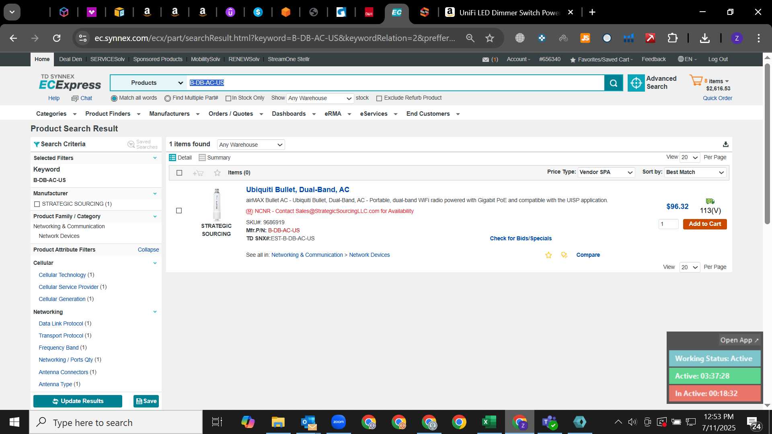The height and width of the screenshot is (434, 772).
Task: Open the Products search category dropdown
Action: coord(148,83)
